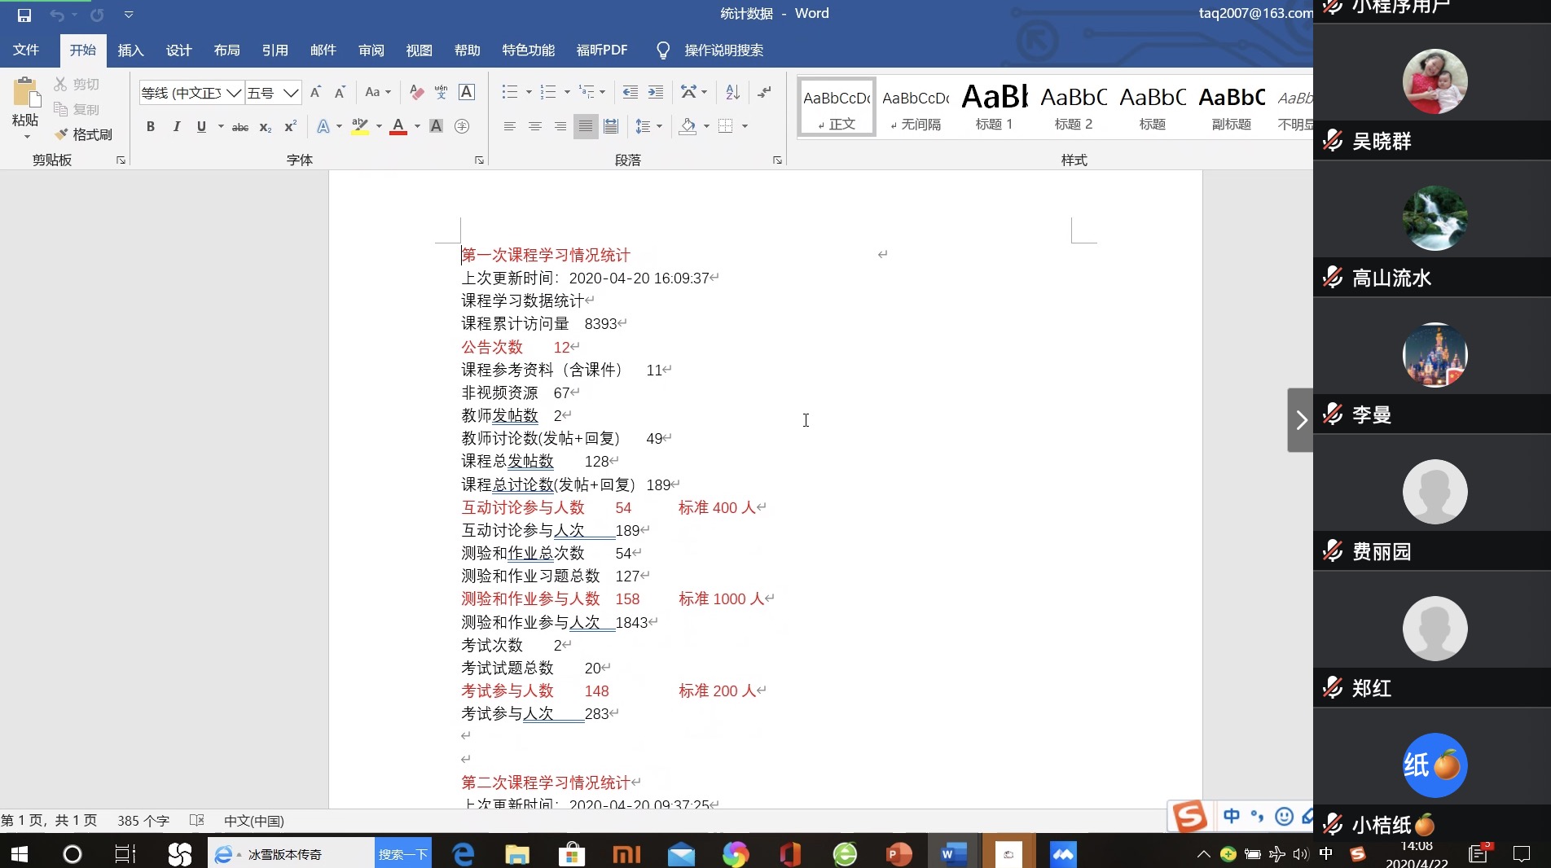Toggle italic text formatting
This screenshot has height=868, width=1551.
[x=176, y=126]
